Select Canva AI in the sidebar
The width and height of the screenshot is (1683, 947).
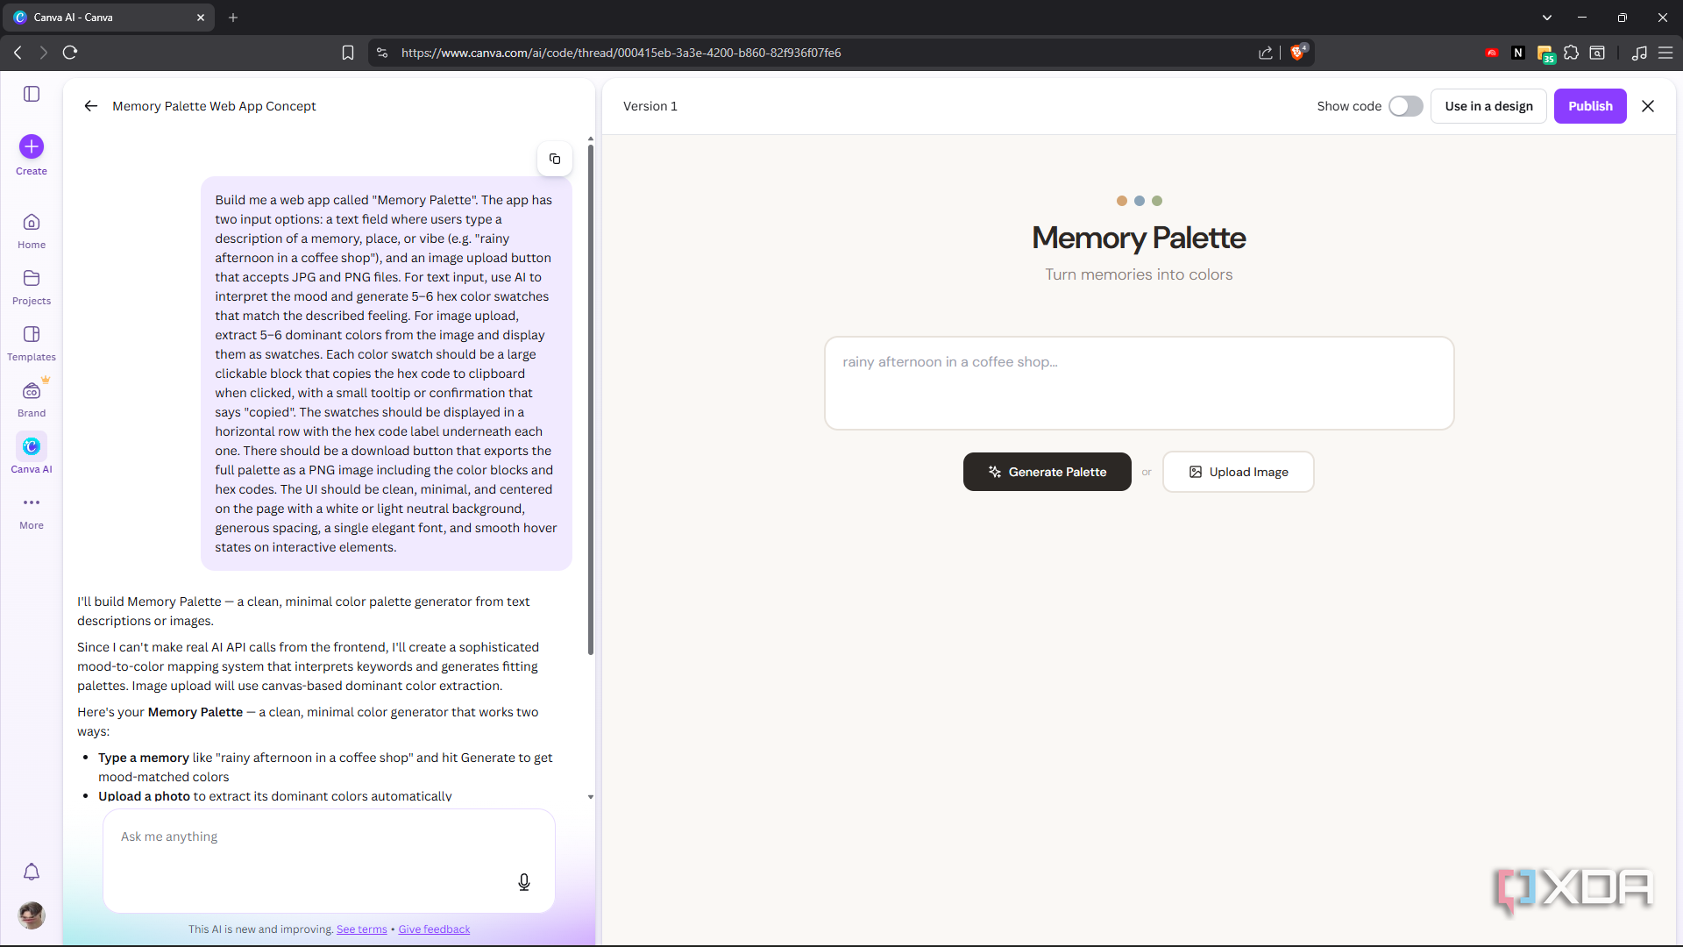(x=32, y=453)
